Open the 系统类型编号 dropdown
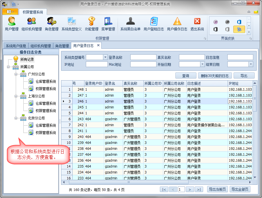The image size is (262, 198). click(105, 57)
